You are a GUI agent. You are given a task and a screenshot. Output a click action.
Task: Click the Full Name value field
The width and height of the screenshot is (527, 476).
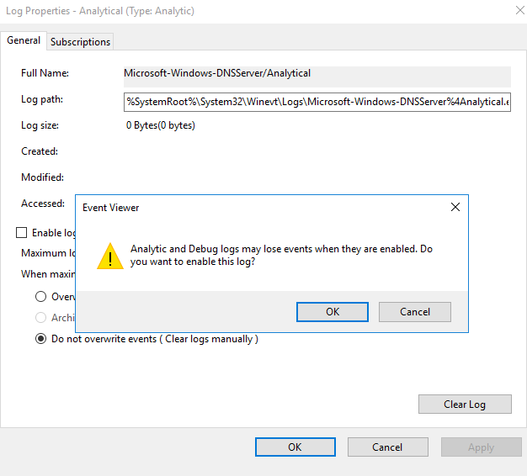tap(317, 77)
